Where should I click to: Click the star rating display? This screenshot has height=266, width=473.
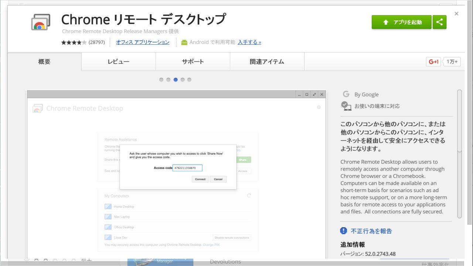tap(74, 43)
